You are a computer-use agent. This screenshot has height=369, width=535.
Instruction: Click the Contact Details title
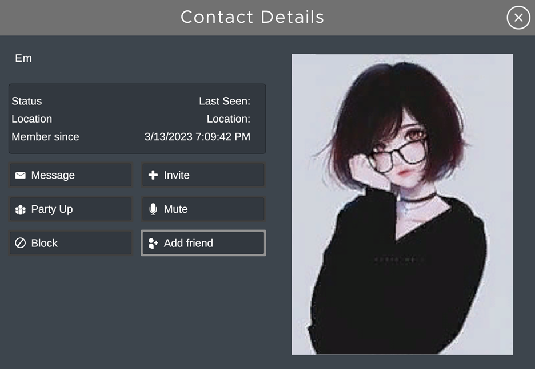(252, 17)
